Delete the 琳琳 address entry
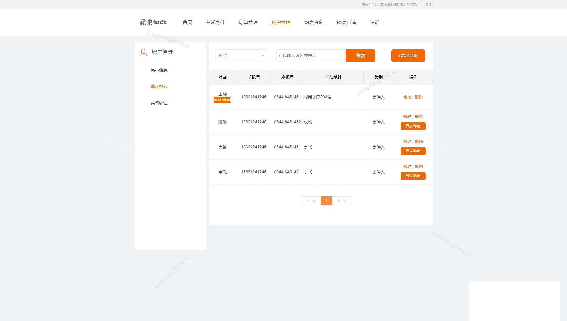Screen dimensions: 567x321 pyautogui.click(x=419, y=117)
